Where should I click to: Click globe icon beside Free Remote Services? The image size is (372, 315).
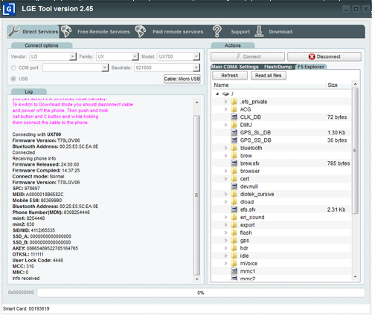pos(66,31)
